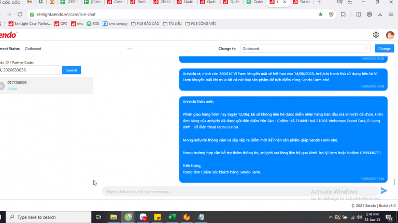Switch to the Tra cứ tab
Screen dimensions: 398x223
click(302, 2)
